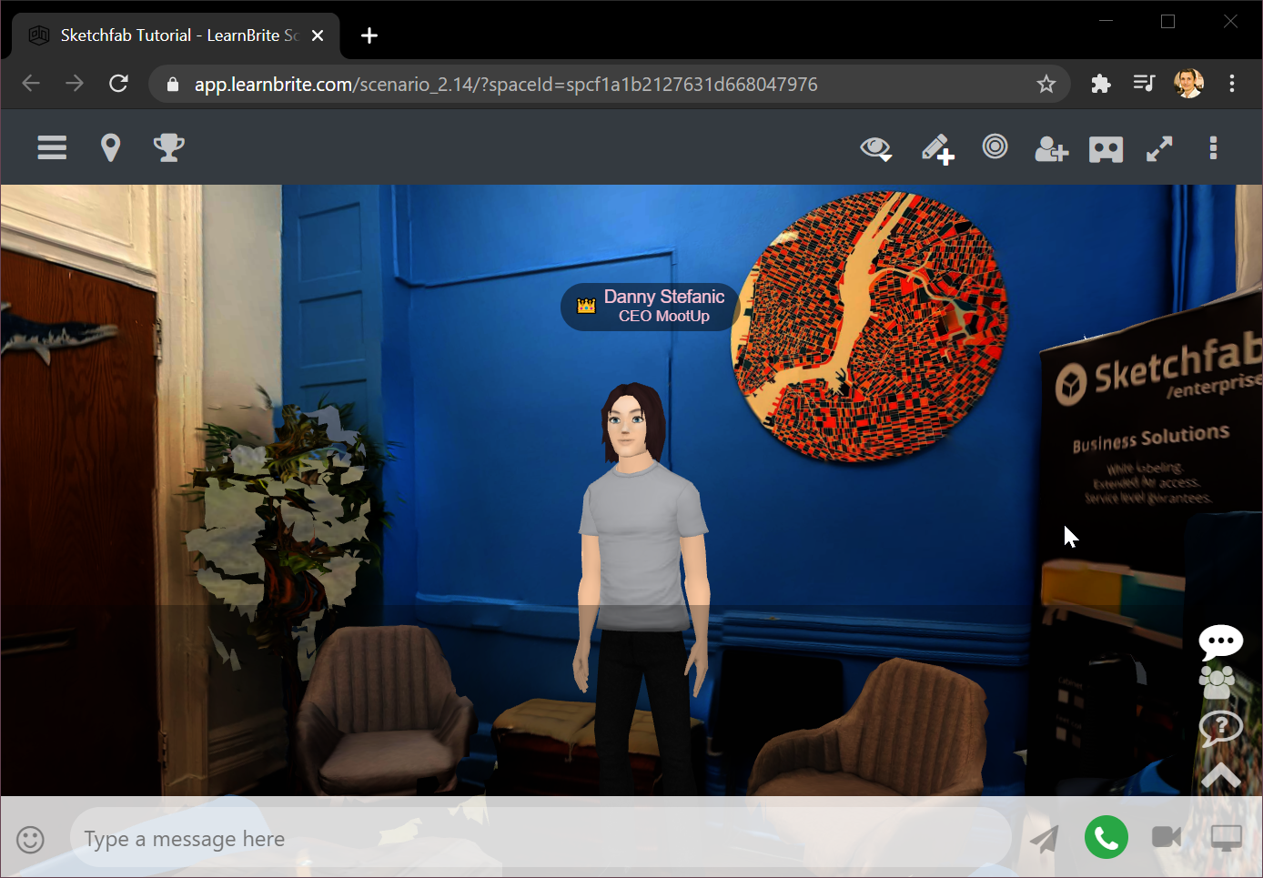Open the media controls icon
The height and width of the screenshot is (878, 1263).
coord(1145,84)
